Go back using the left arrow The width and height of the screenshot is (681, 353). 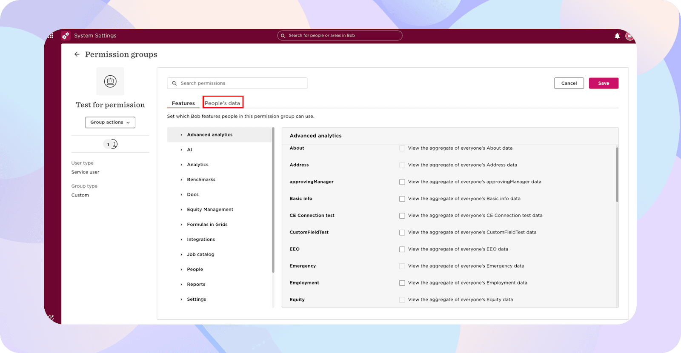coord(77,54)
